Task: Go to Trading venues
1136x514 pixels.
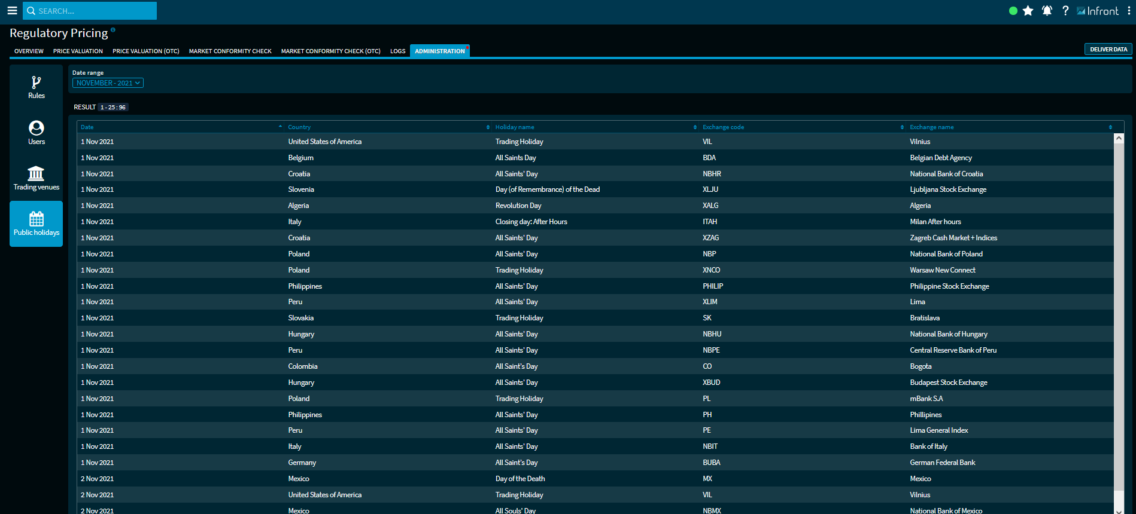Action: [x=37, y=178]
